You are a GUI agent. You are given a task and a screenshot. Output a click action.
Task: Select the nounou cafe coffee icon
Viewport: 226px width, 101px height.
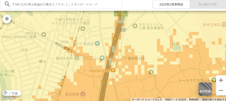click(x=113, y=70)
